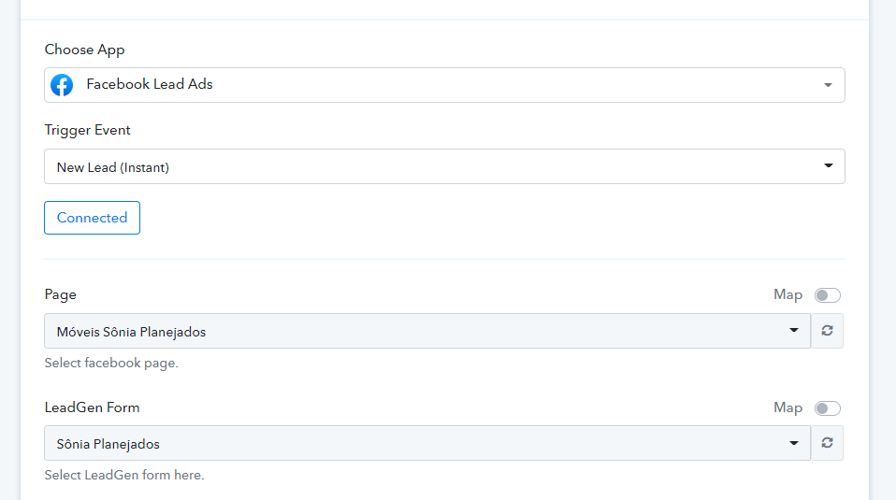
Task: Select the Facebook Lead Ads app field
Action: pyautogui.click(x=444, y=85)
